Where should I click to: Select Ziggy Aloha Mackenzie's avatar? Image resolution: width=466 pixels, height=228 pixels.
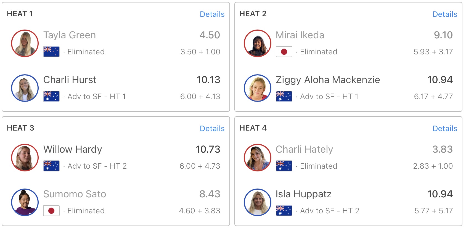pyautogui.click(x=257, y=88)
